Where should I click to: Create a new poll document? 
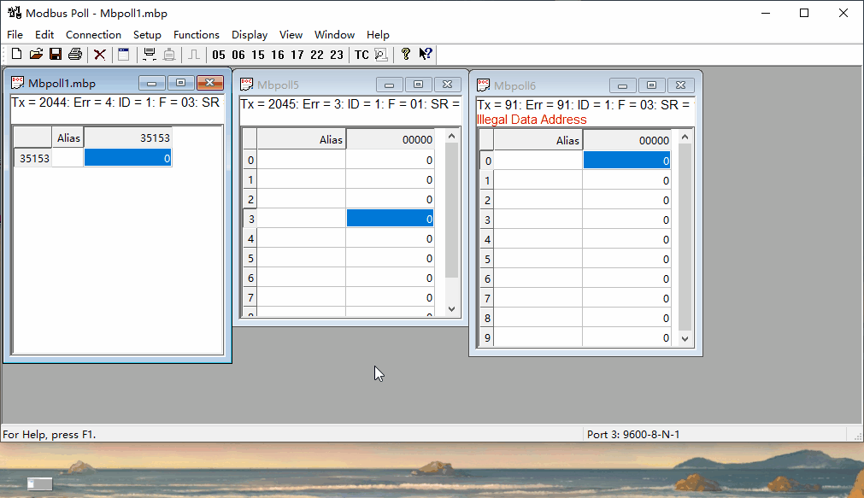tap(16, 54)
